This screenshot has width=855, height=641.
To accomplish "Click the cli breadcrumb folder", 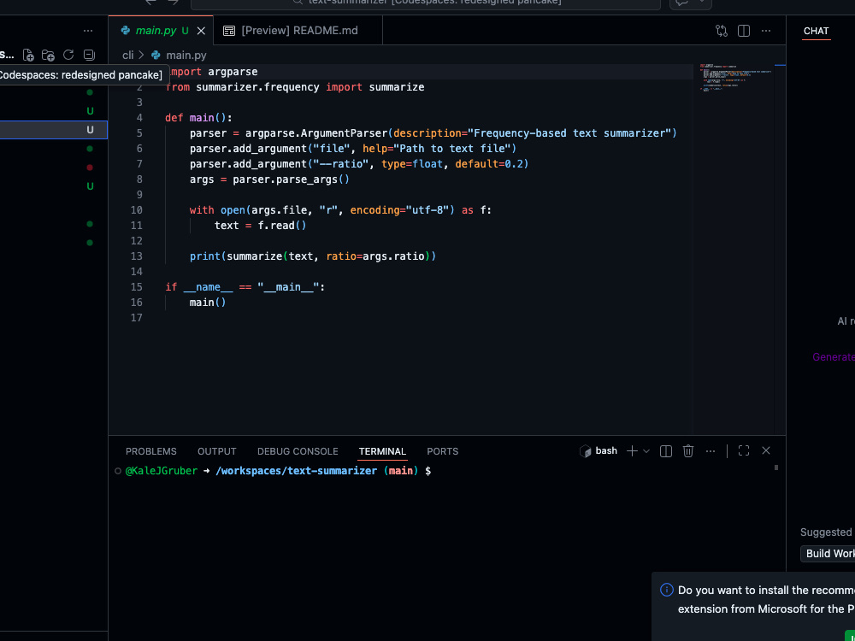I will 127,55.
